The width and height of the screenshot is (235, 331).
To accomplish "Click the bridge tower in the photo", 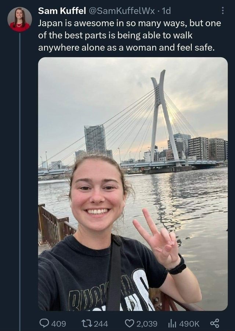I will point(160,110).
